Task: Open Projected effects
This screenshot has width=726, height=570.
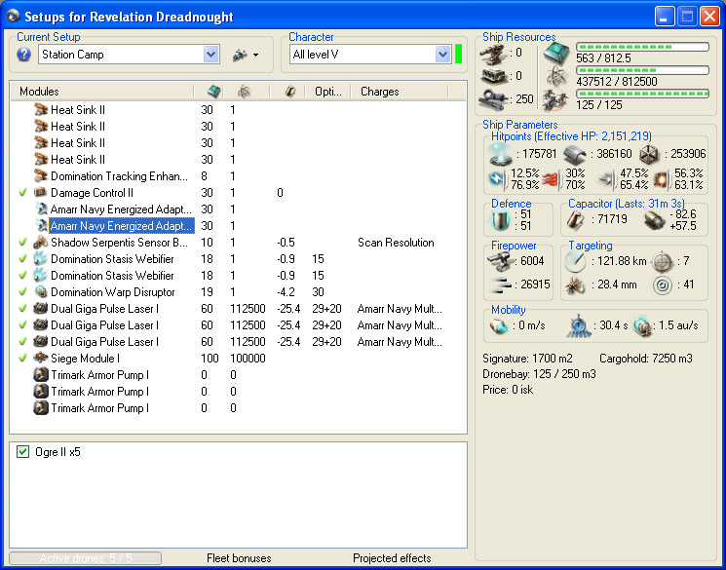Action: (x=392, y=558)
